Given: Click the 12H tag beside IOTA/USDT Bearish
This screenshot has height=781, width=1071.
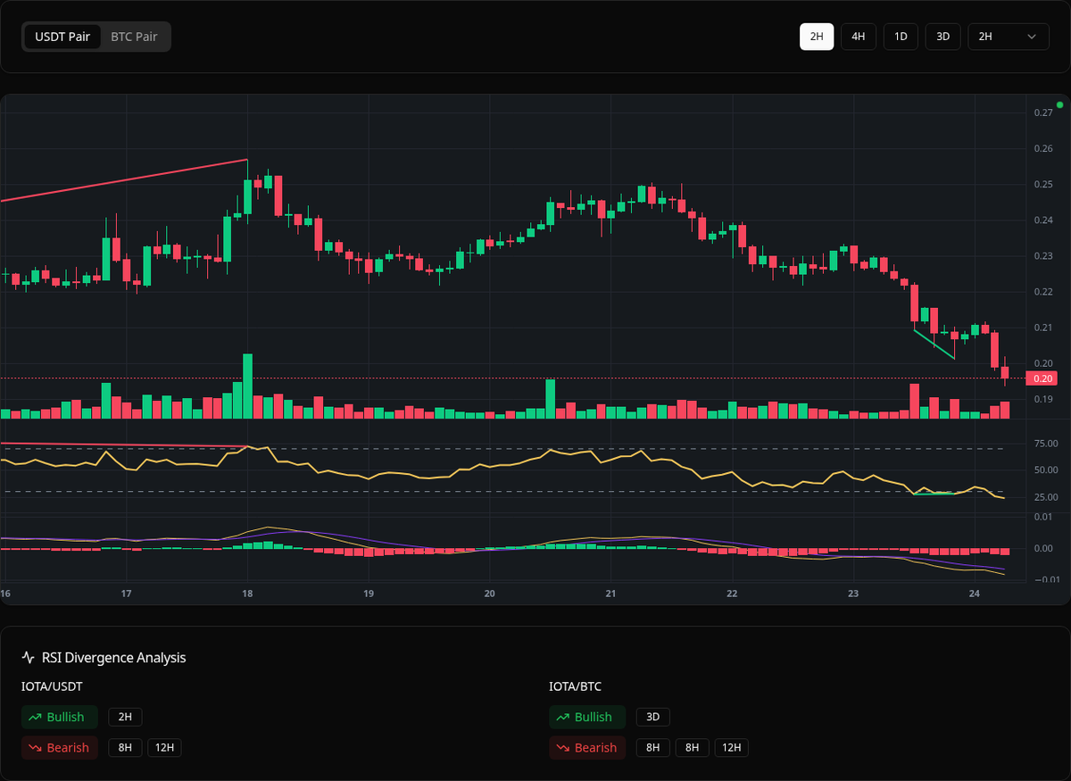Looking at the screenshot, I should click(x=164, y=748).
